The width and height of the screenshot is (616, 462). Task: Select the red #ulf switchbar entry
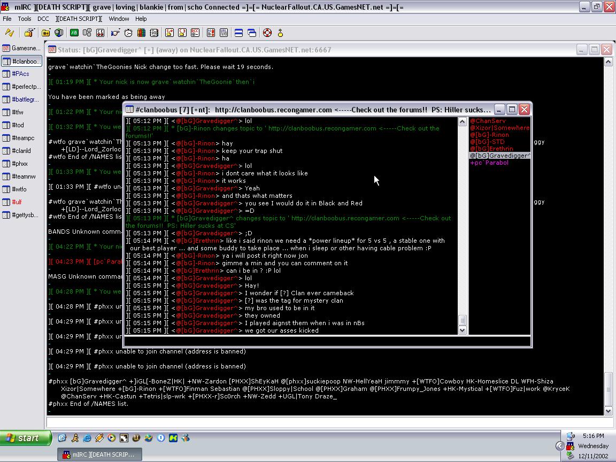[x=17, y=202]
